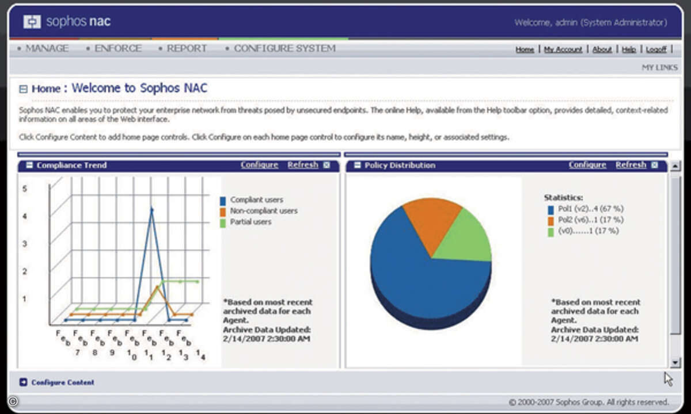Screen dimensions: 691x414
Task: Click the Sophos NAC logo icon
Action: (x=32, y=22)
